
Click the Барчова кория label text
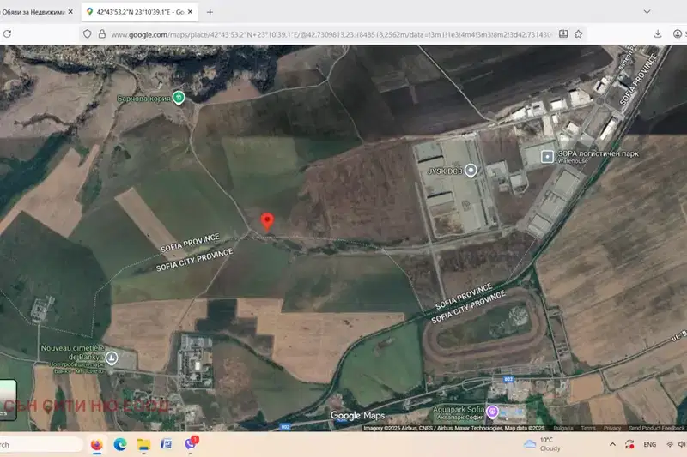click(143, 99)
